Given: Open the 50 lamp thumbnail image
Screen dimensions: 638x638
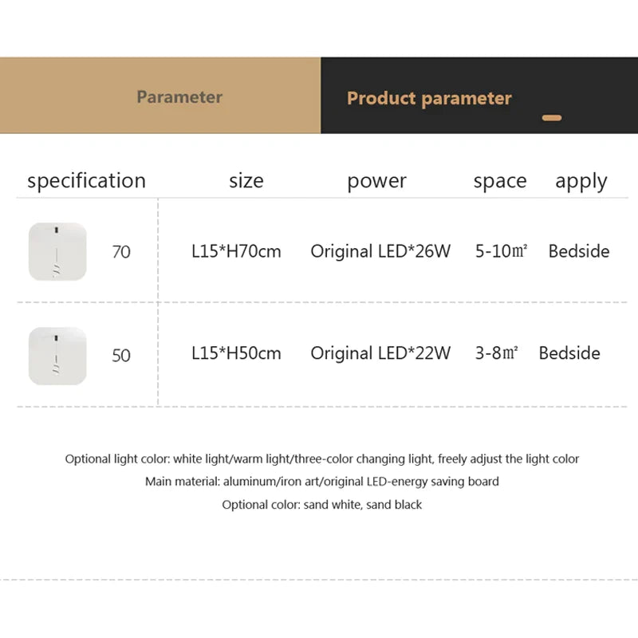Looking at the screenshot, I should (x=57, y=356).
